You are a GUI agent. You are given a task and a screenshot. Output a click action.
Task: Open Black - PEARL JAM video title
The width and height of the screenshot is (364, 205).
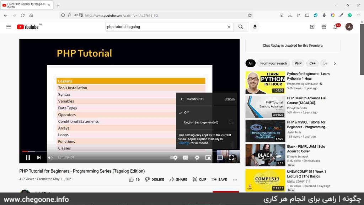[x=306, y=149]
